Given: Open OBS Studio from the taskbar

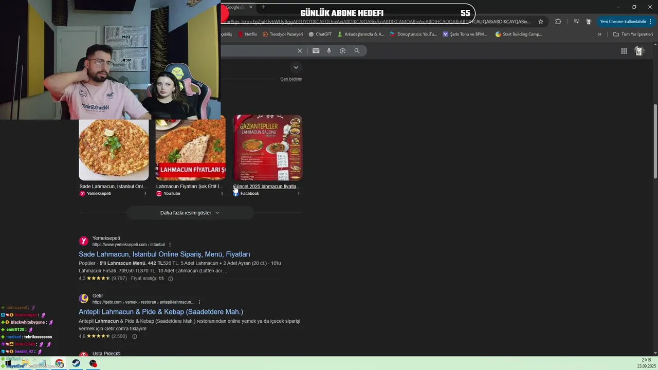Looking at the screenshot, I should point(93,363).
